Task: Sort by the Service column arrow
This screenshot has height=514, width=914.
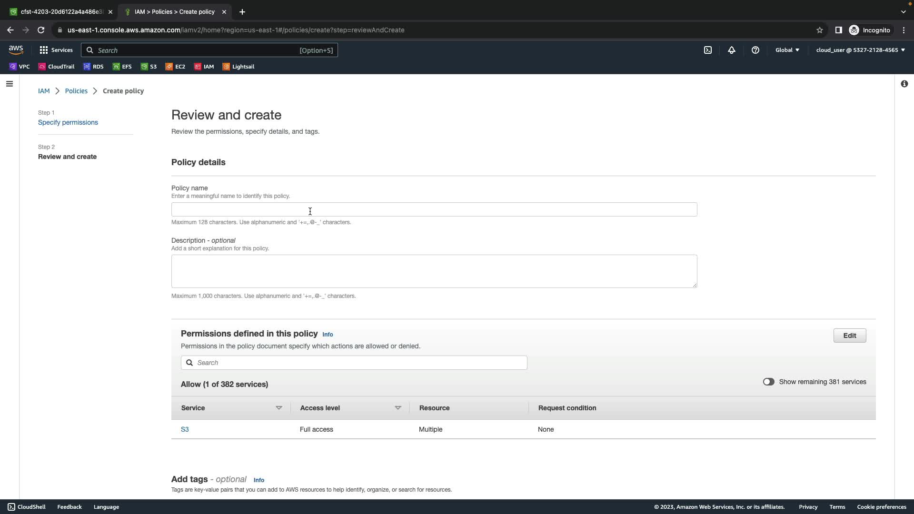Action: click(x=279, y=408)
